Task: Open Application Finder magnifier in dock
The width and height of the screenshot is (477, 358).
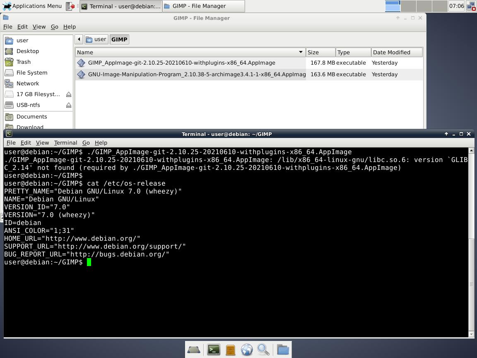Action: coord(263,350)
